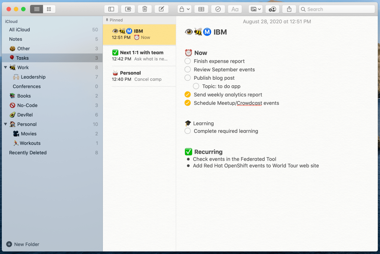This screenshot has width=380, height=254.
Task: Check off Finish expense report
Action: [188, 61]
